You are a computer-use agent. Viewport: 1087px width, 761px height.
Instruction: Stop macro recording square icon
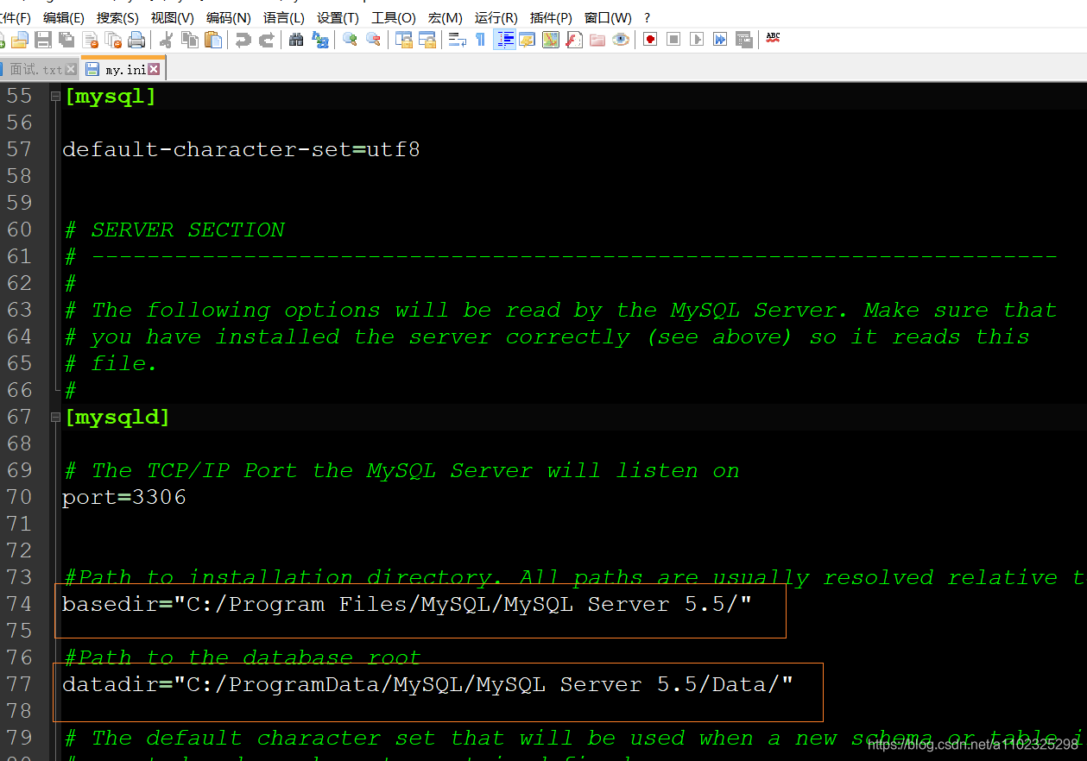[x=673, y=40]
